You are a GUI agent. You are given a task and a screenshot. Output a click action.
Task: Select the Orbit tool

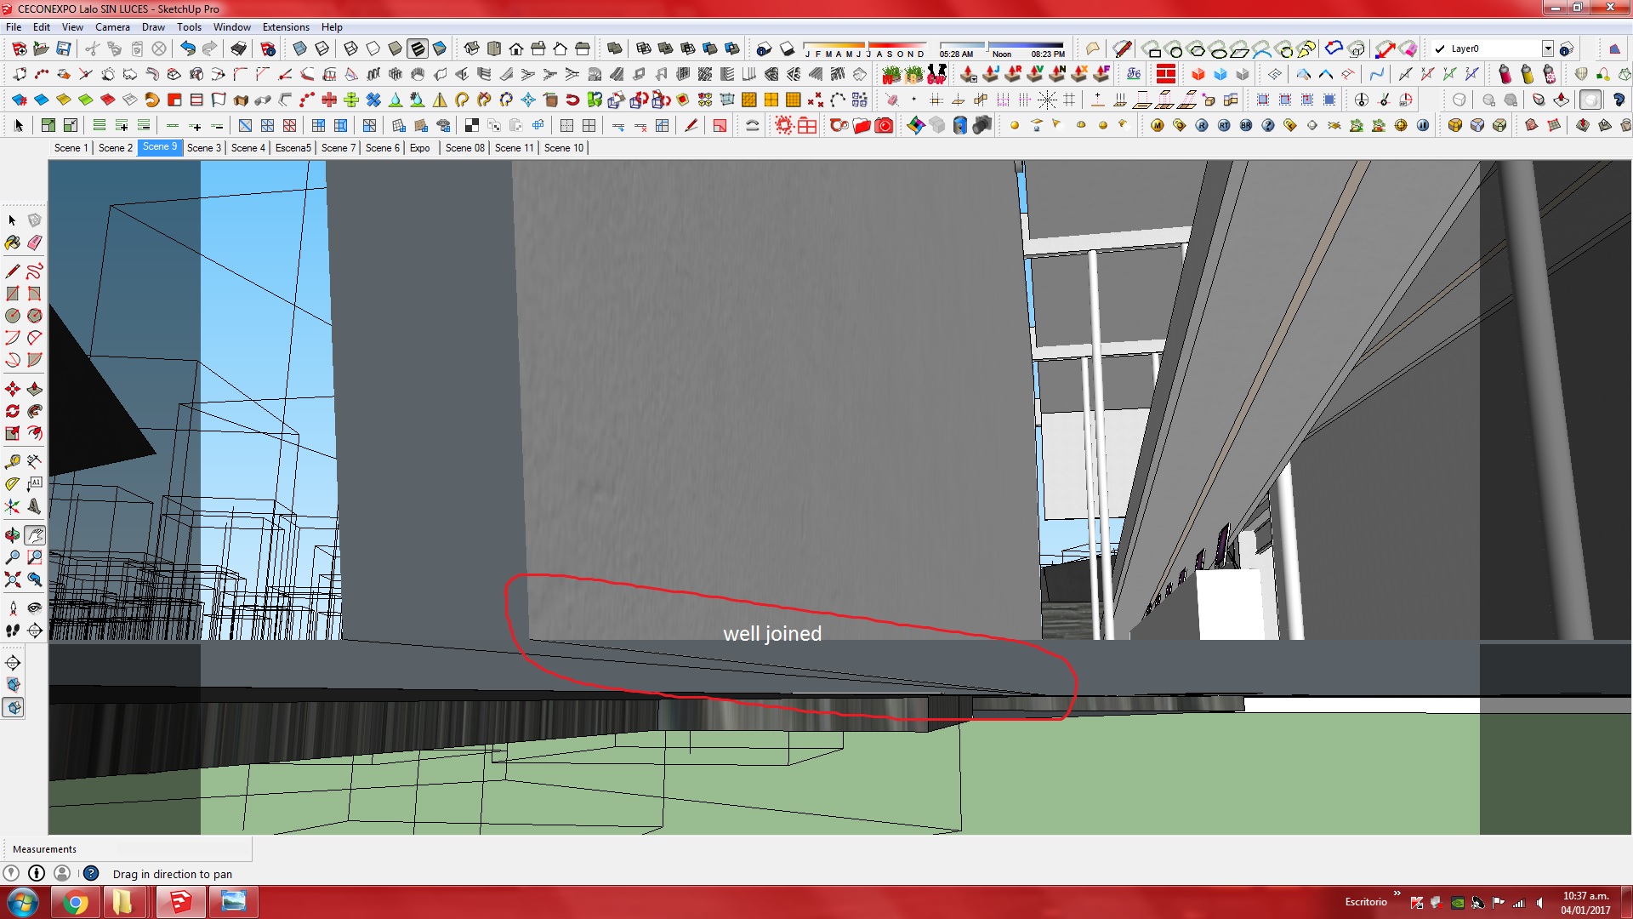point(12,535)
